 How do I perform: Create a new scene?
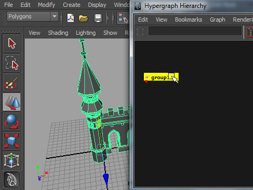tap(71, 18)
